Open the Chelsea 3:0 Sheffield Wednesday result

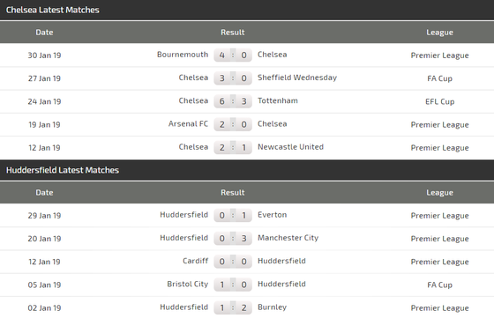pos(233,78)
